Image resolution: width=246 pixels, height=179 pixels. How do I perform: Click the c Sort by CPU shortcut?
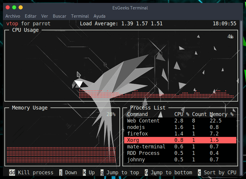(217, 173)
